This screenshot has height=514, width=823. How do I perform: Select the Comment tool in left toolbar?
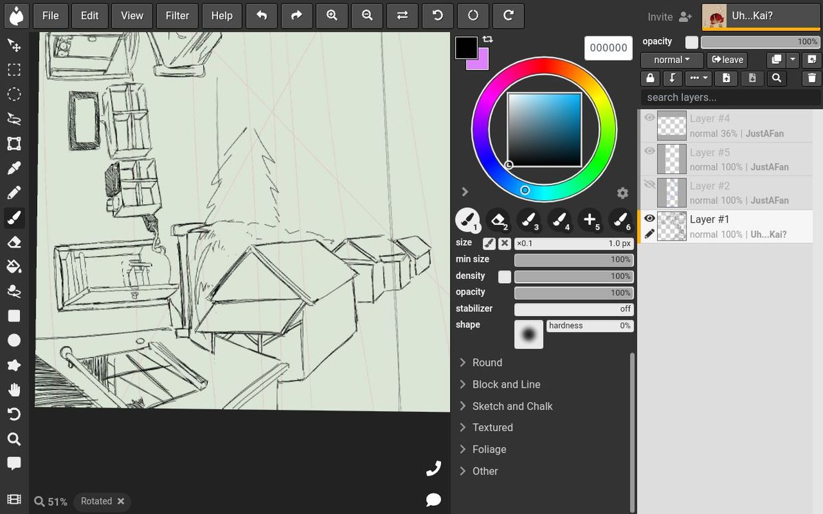tap(14, 464)
